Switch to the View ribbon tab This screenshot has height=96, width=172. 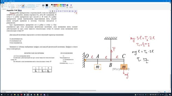(10, 3)
